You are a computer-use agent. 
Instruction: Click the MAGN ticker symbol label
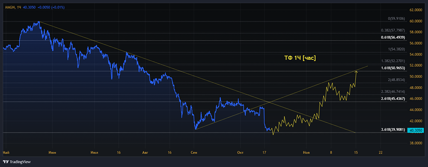[10, 7]
